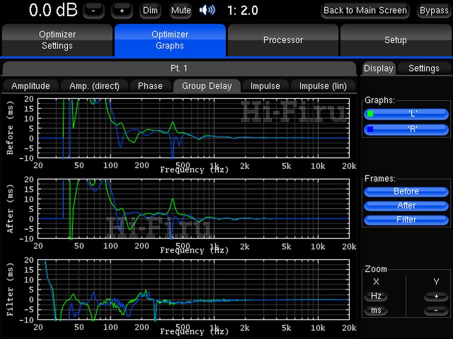The height and width of the screenshot is (339, 453).
Task: Set X zoom unit to ms
Action: coord(376,310)
